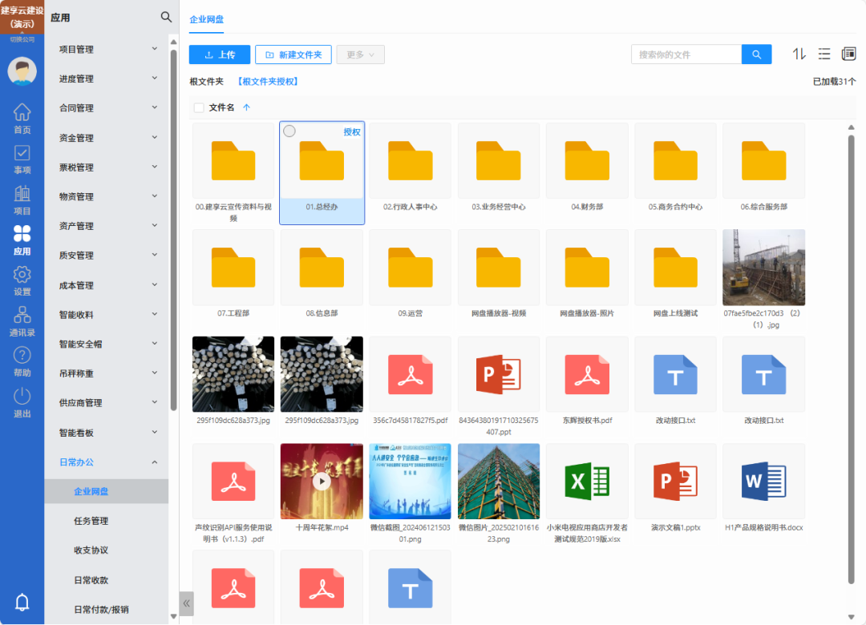Click 退出 logout power icon

[x=22, y=402]
